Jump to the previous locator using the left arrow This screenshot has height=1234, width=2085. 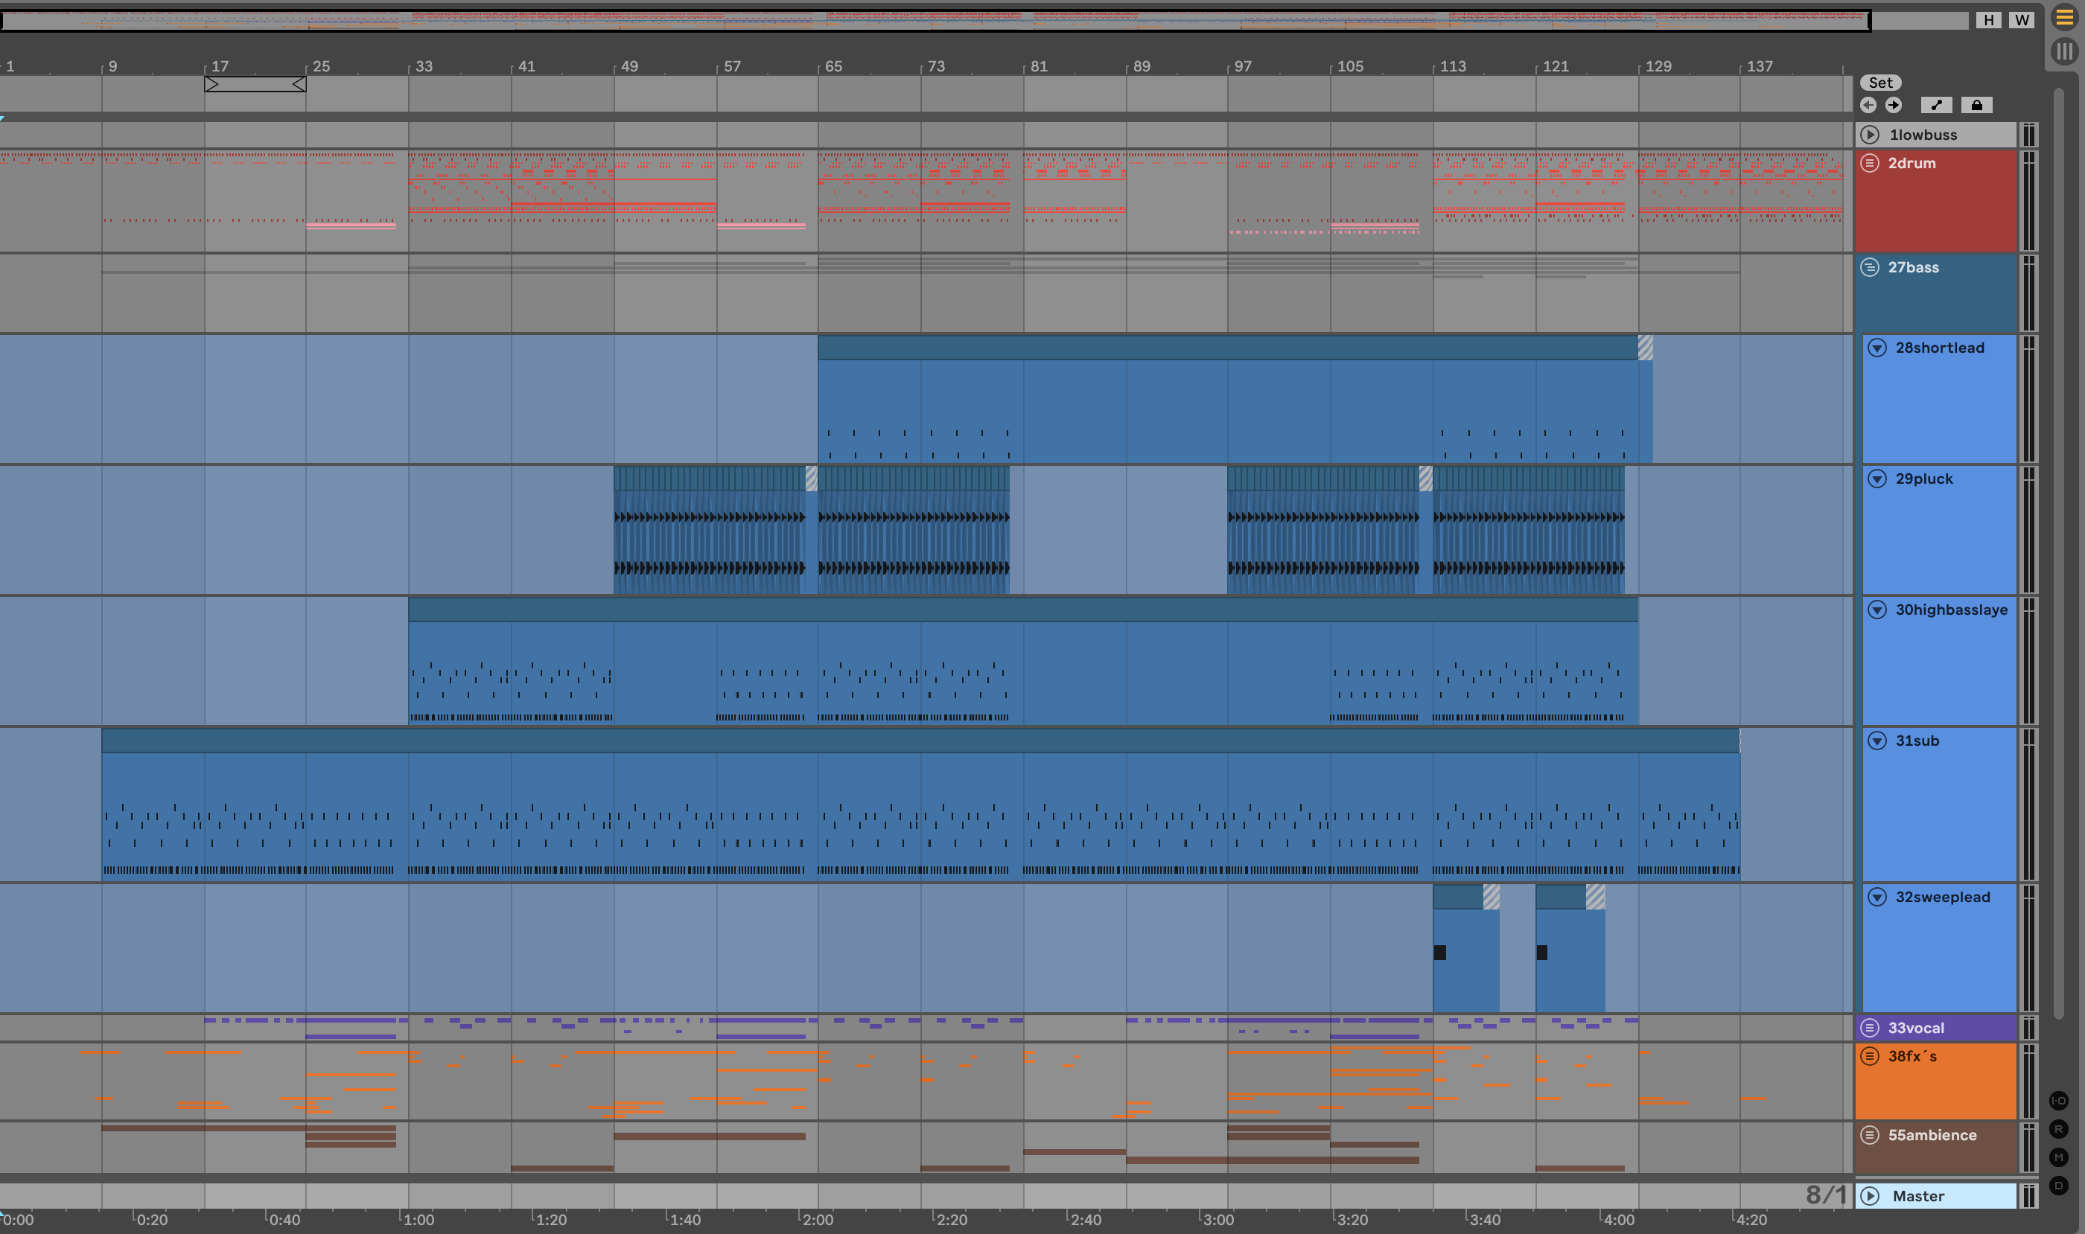[x=1868, y=105]
